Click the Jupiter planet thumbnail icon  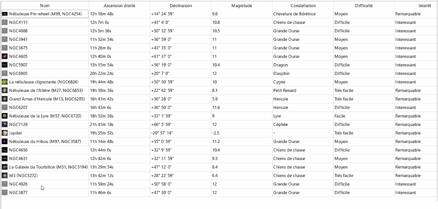coord(4,133)
